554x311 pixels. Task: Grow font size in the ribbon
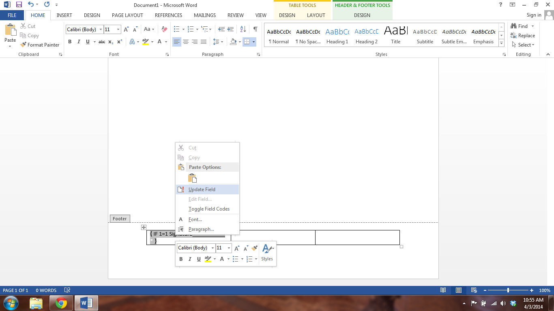click(x=126, y=30)
